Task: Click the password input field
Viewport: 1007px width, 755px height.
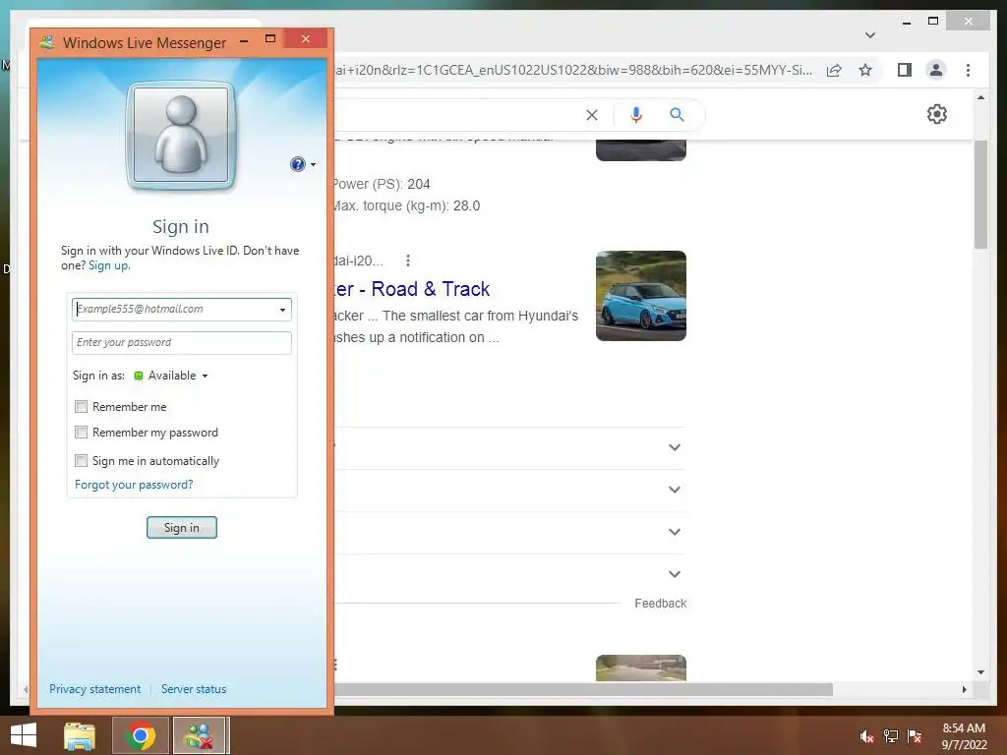Action: coord(182,343)
